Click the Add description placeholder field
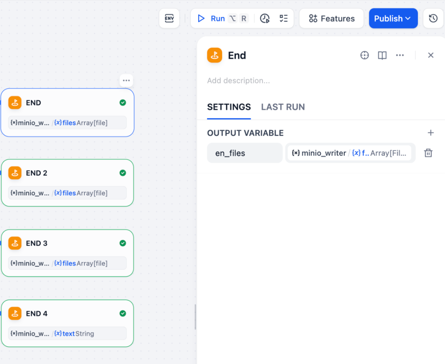 pyautogui.click(x=239, y=80)
